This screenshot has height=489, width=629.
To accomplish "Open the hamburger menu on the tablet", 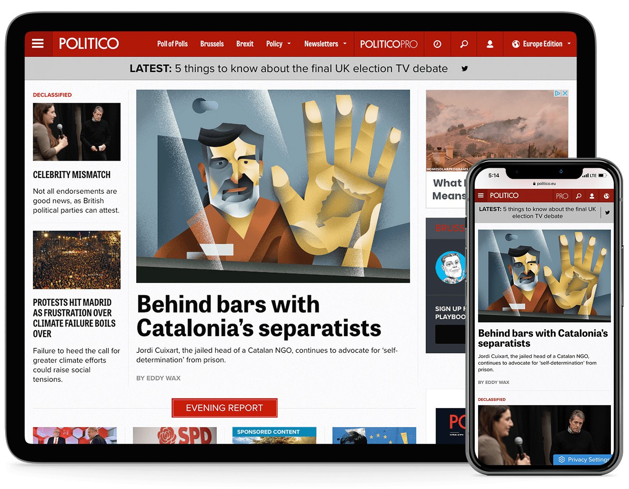I will pyautogui.click(x=38, y=44).
